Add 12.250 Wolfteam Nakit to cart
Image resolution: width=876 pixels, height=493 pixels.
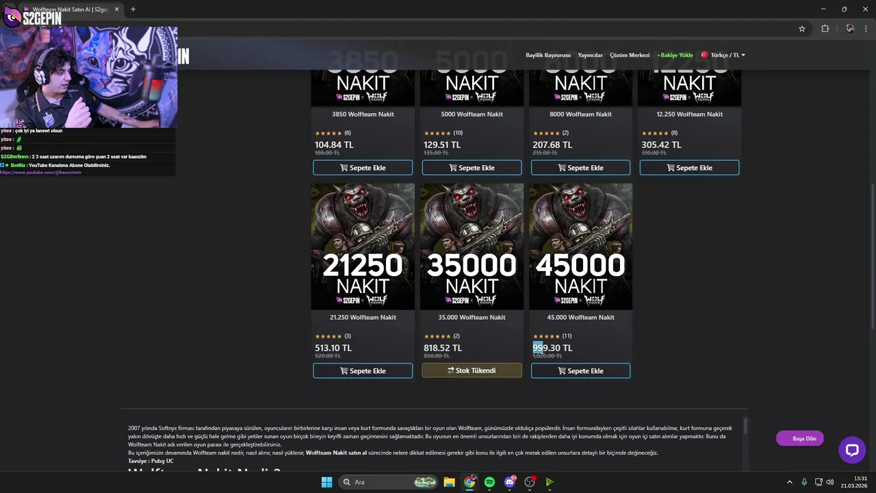[689, 168]
